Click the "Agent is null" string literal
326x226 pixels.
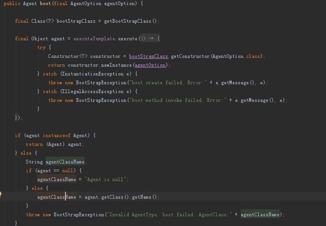(x=105, y=179)
